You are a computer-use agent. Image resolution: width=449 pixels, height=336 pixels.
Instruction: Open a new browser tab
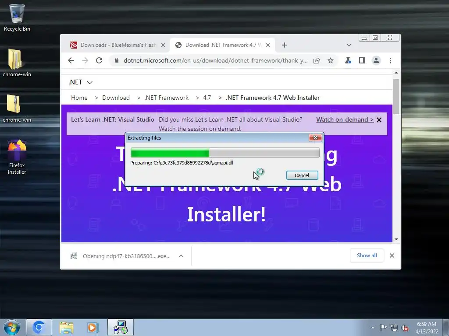coord(284,45)
